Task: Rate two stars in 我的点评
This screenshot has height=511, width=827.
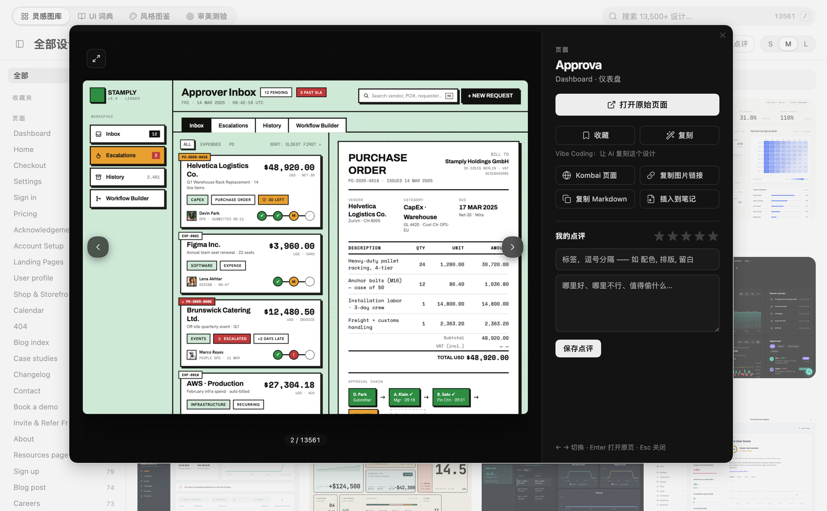Action: click(672, 236)
